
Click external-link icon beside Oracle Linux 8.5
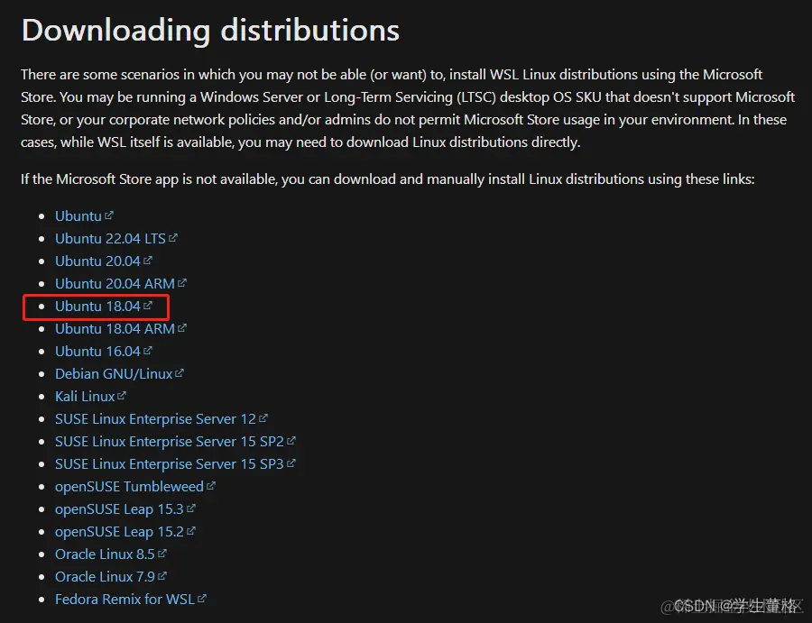click(x=161, y=554)
